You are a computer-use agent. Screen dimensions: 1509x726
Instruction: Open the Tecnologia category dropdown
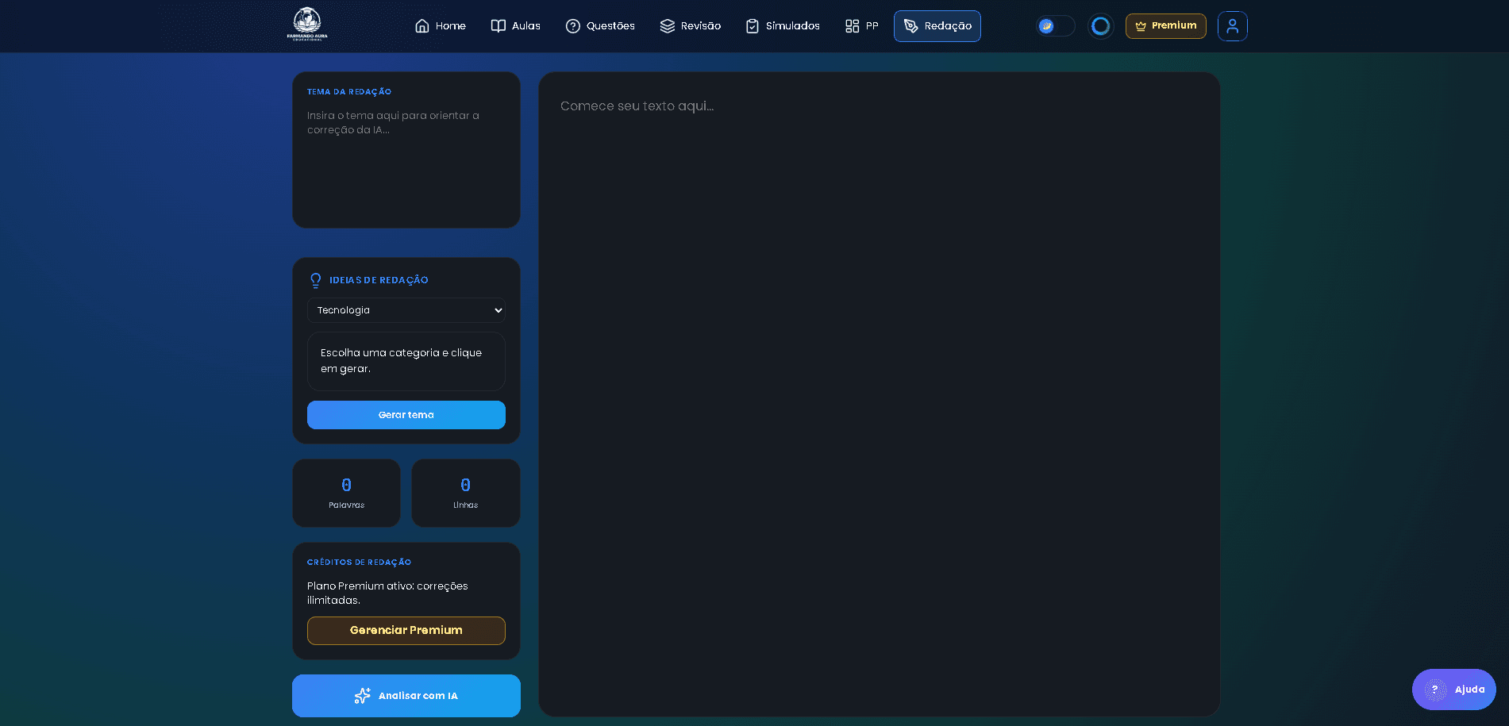click(x=406, y=310)
